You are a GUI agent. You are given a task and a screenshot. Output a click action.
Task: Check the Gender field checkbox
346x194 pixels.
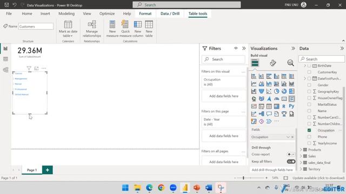pyautogui.click(x=309, y=85)
